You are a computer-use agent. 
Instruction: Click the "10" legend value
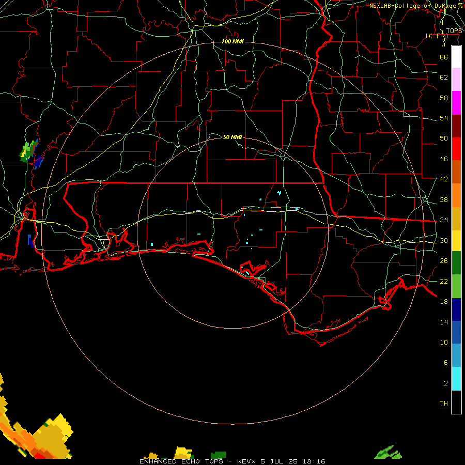(x=444, y=343)
